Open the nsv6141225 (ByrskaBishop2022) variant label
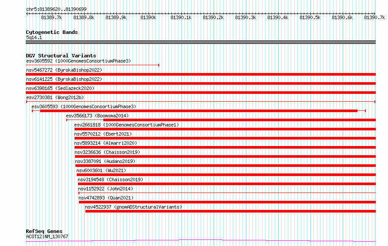 (x=64, y=79)
